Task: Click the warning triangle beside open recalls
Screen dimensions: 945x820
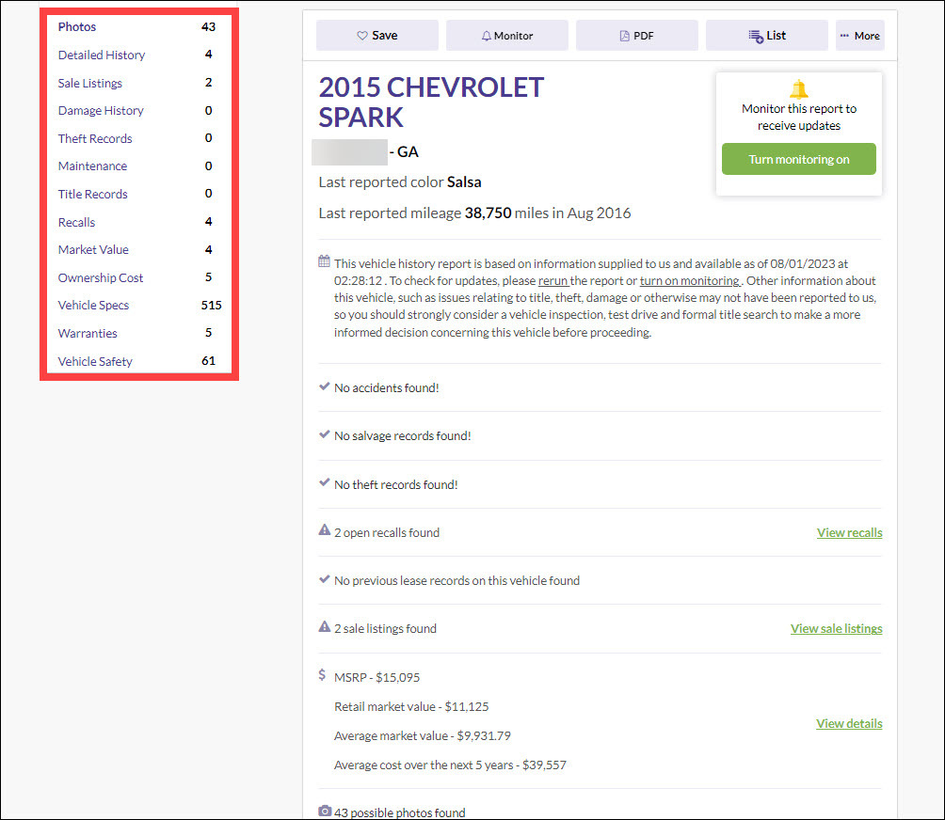Action: (324, 529)
